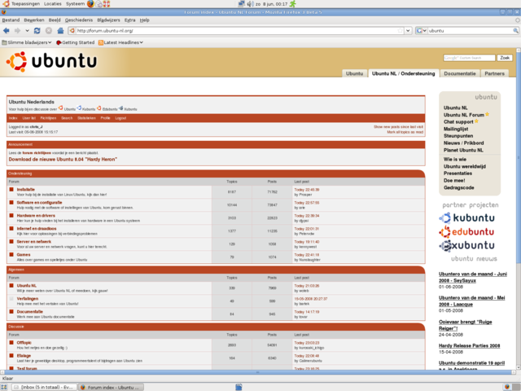The image size is (521, 391).
Task: Open Planet Ubuntu NL sidebar link
Action: (x=463, y=150)
